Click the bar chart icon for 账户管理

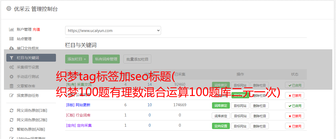click(x=11, y=29)
